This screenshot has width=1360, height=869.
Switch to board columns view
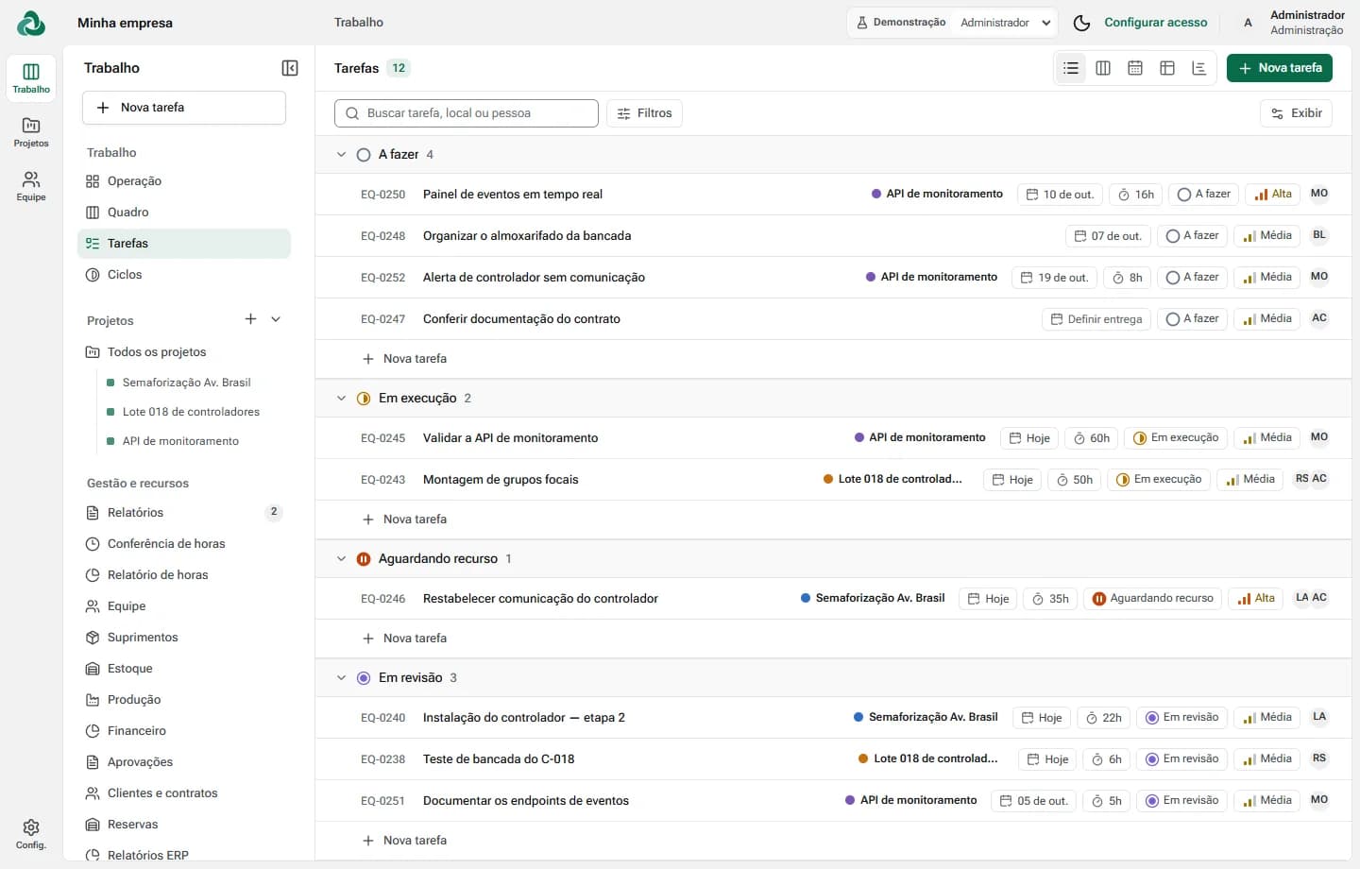point(1103,68)
